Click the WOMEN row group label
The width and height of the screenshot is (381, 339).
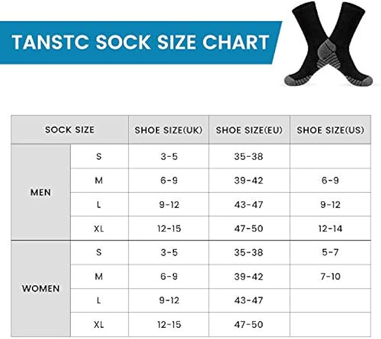pyautogui.click(x=40, y=289)
